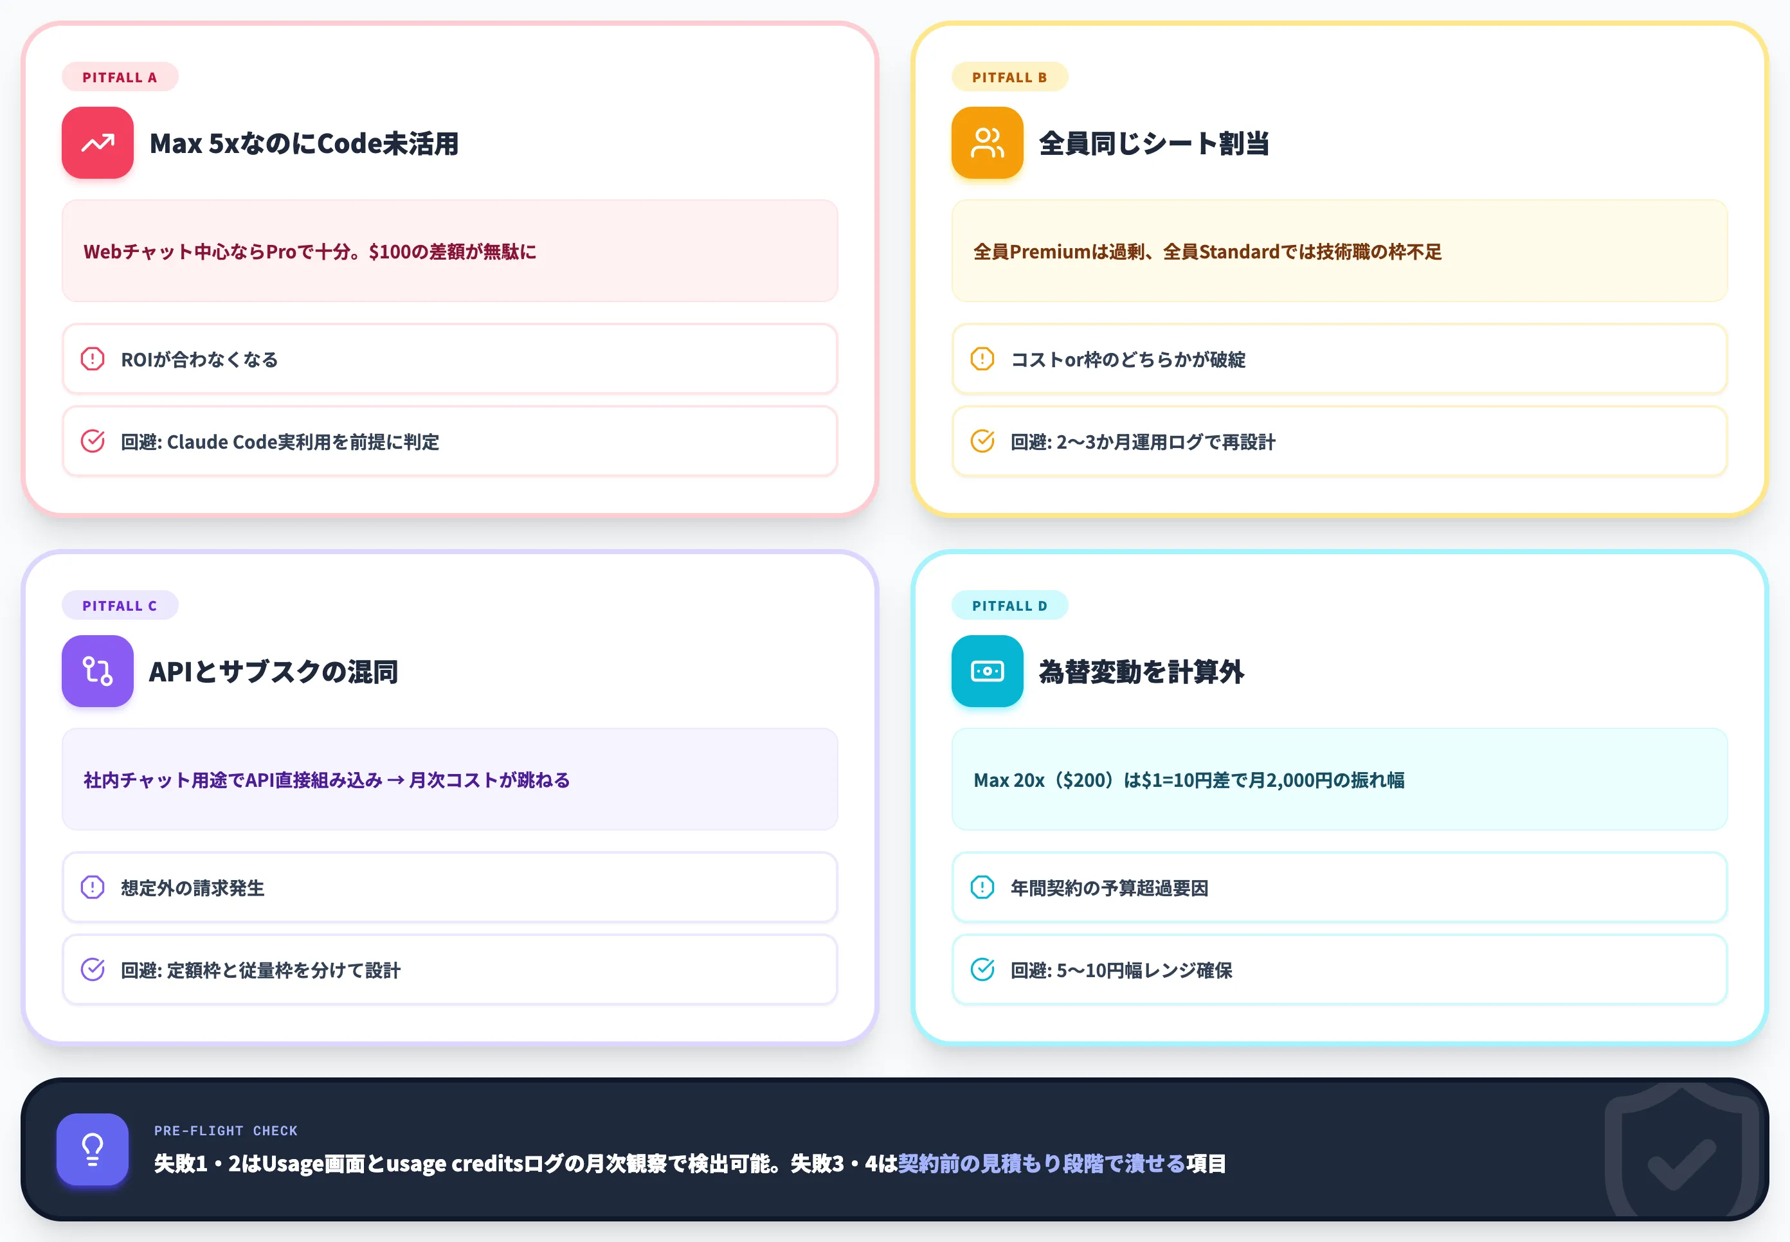Screen dimensions: 1790x1242
Task: Click the highlighted text 契約前の見積もり段階で潰せる
Action: 1042,1164
